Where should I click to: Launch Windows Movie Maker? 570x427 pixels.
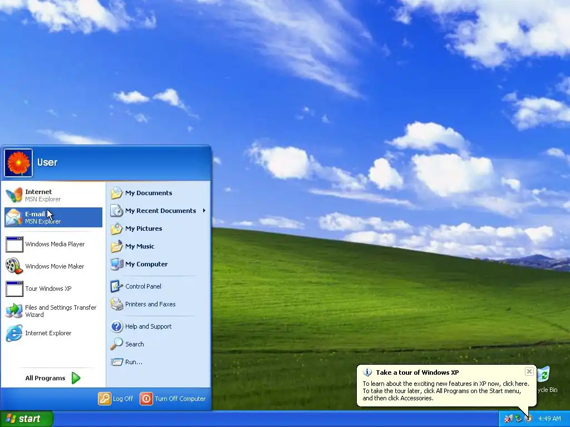point(53,266)
